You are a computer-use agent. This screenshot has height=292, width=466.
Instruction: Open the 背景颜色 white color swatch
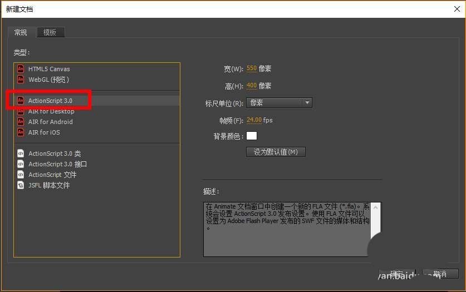pyautogui.click(x=252, y=136)
